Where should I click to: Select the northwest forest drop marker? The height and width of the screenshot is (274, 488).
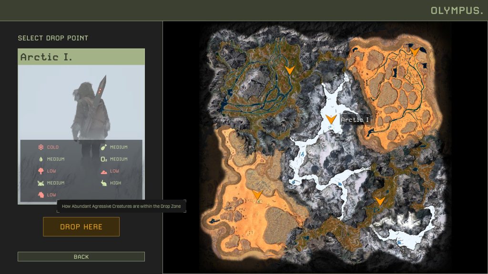pyautogui.click(x=290, y=69)
